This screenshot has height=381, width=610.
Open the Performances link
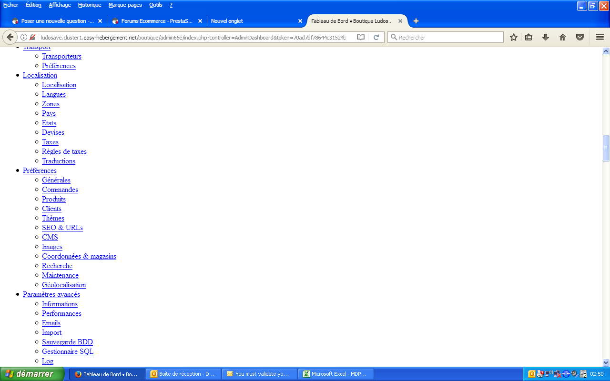61,313
